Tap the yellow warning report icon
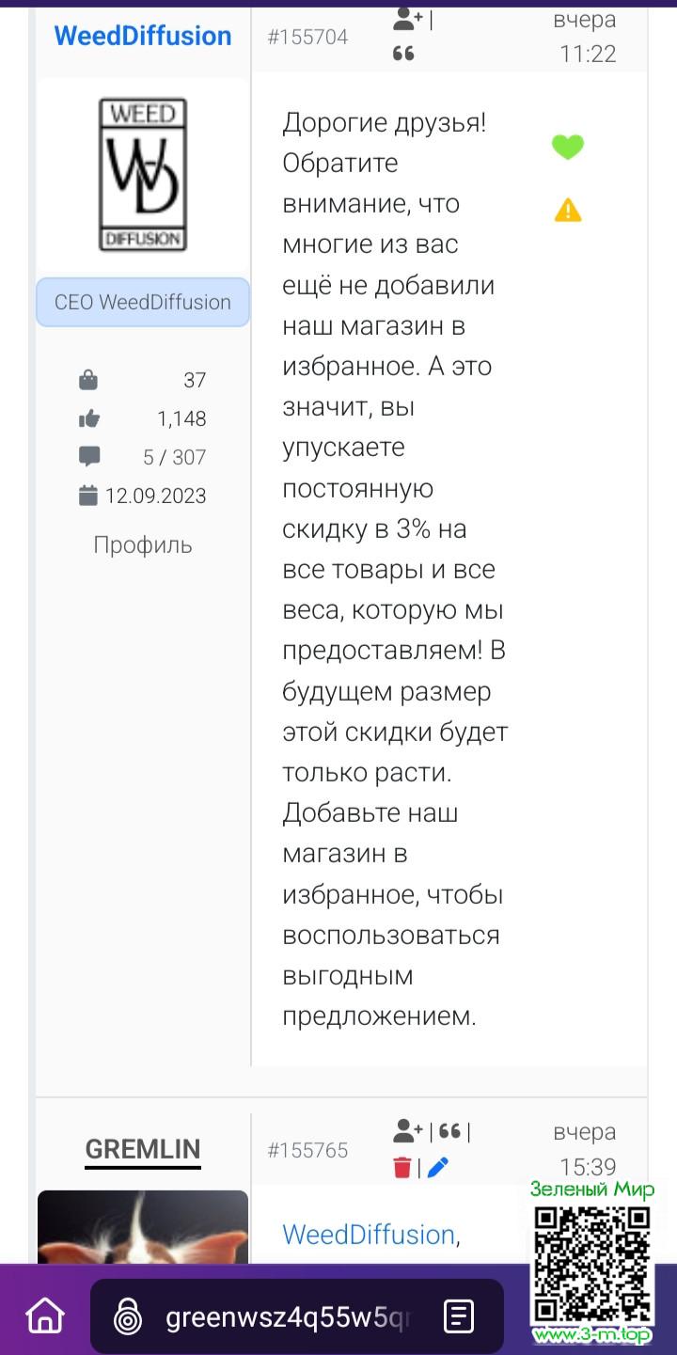The image size is (677, 1355). coord(567,210)
